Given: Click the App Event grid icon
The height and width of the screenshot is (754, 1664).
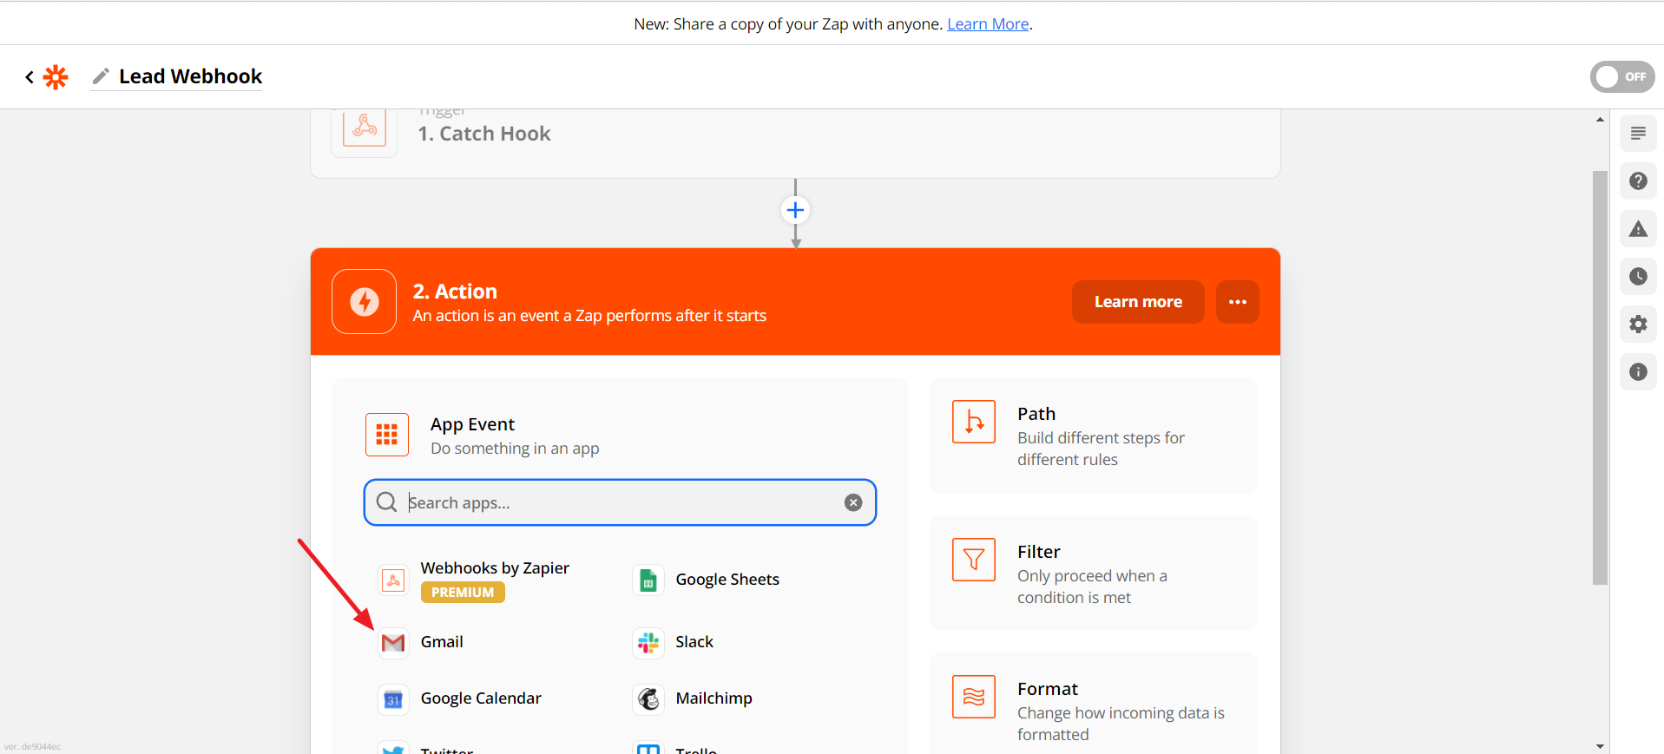Looking at the screenshot, I should click(387, 435).
